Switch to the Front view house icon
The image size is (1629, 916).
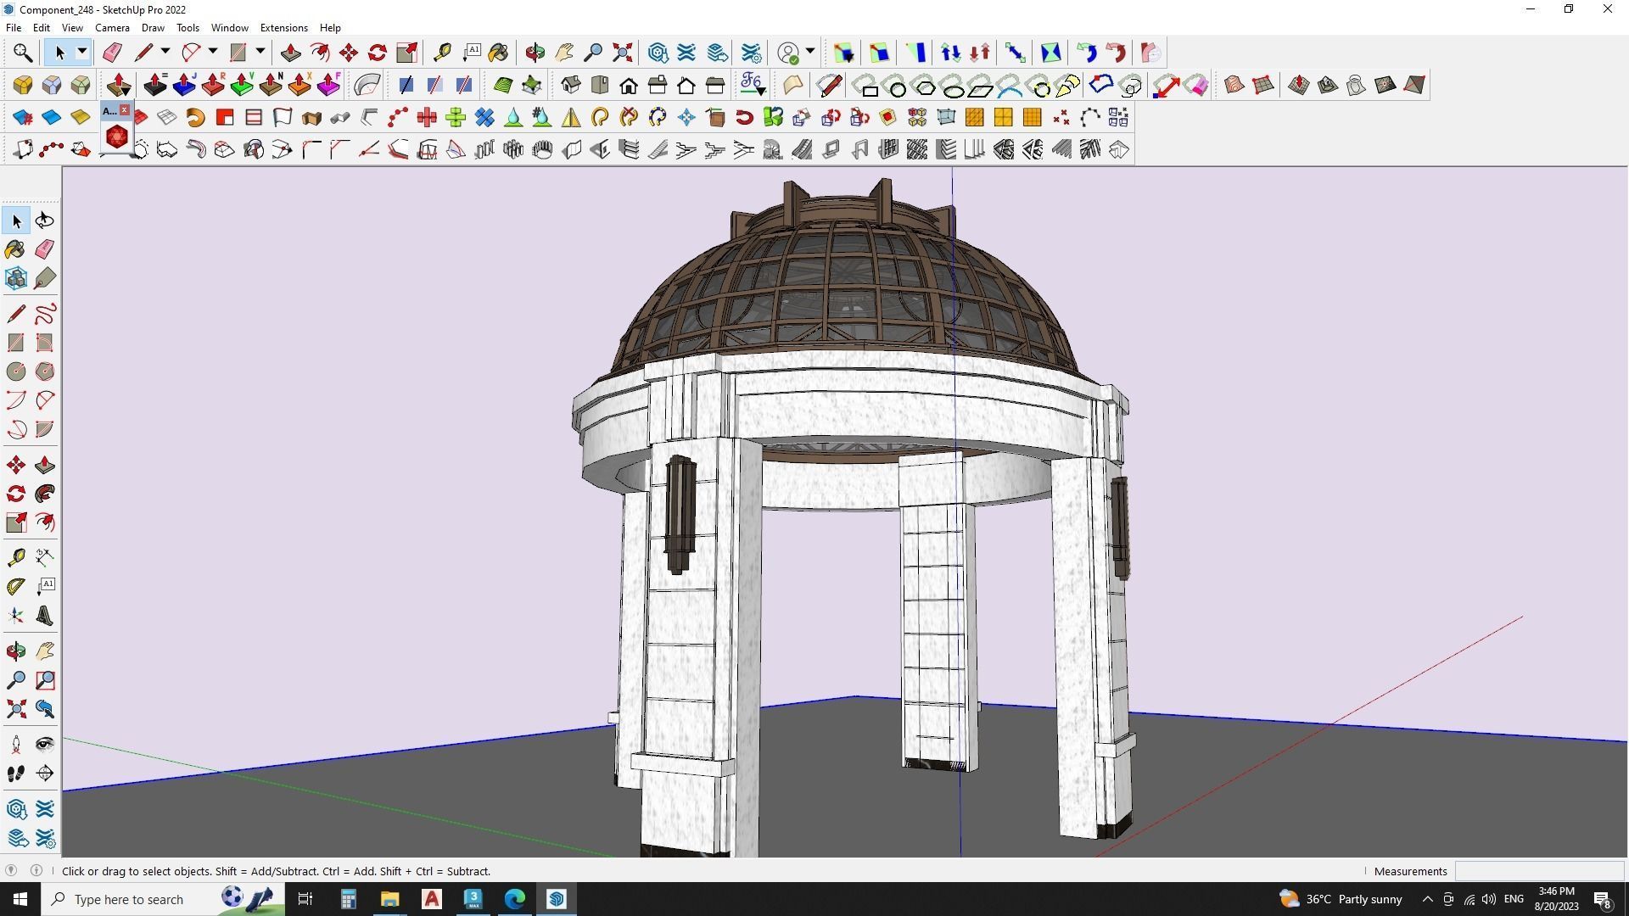629,85
